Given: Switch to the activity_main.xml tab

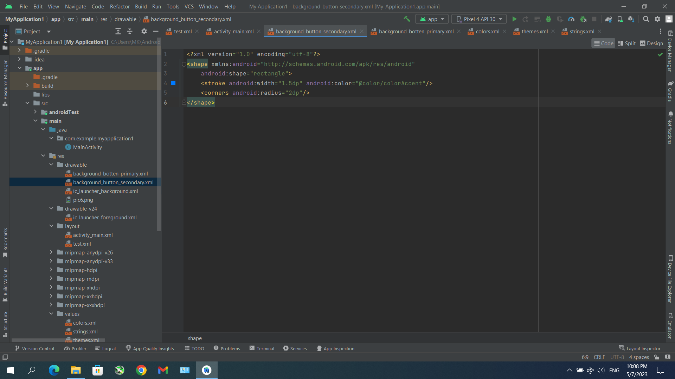Looking at the screenshot, I should click(234, 32).
